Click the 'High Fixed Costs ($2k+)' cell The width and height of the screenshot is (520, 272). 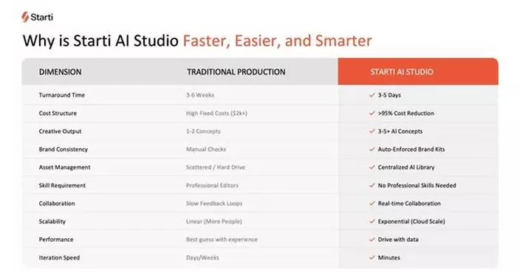pos(216,114)
